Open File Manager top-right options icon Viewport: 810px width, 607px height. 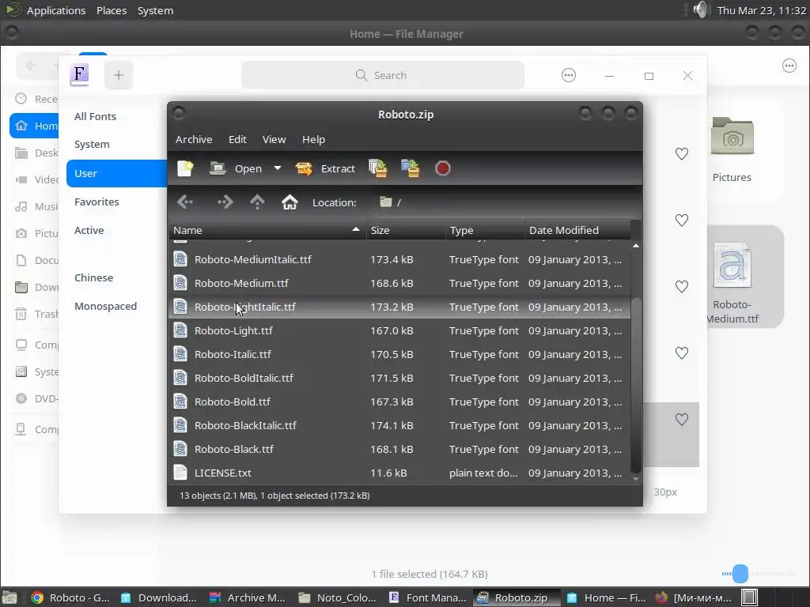point(789,66)
